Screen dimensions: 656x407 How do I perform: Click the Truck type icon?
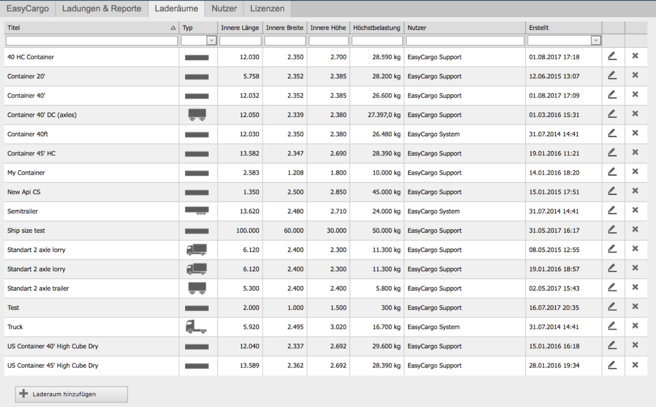[196, 327]
